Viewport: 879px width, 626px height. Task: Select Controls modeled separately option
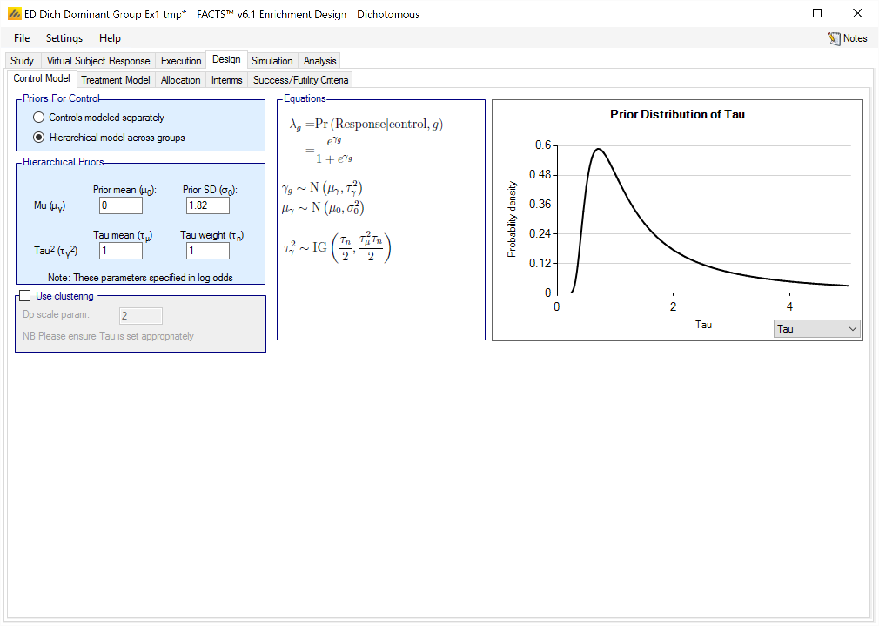click(39, 117)
